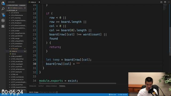Open the Extensions view
Screen dimensions: 171x96
pyautogui.click(x=3, y=26)
